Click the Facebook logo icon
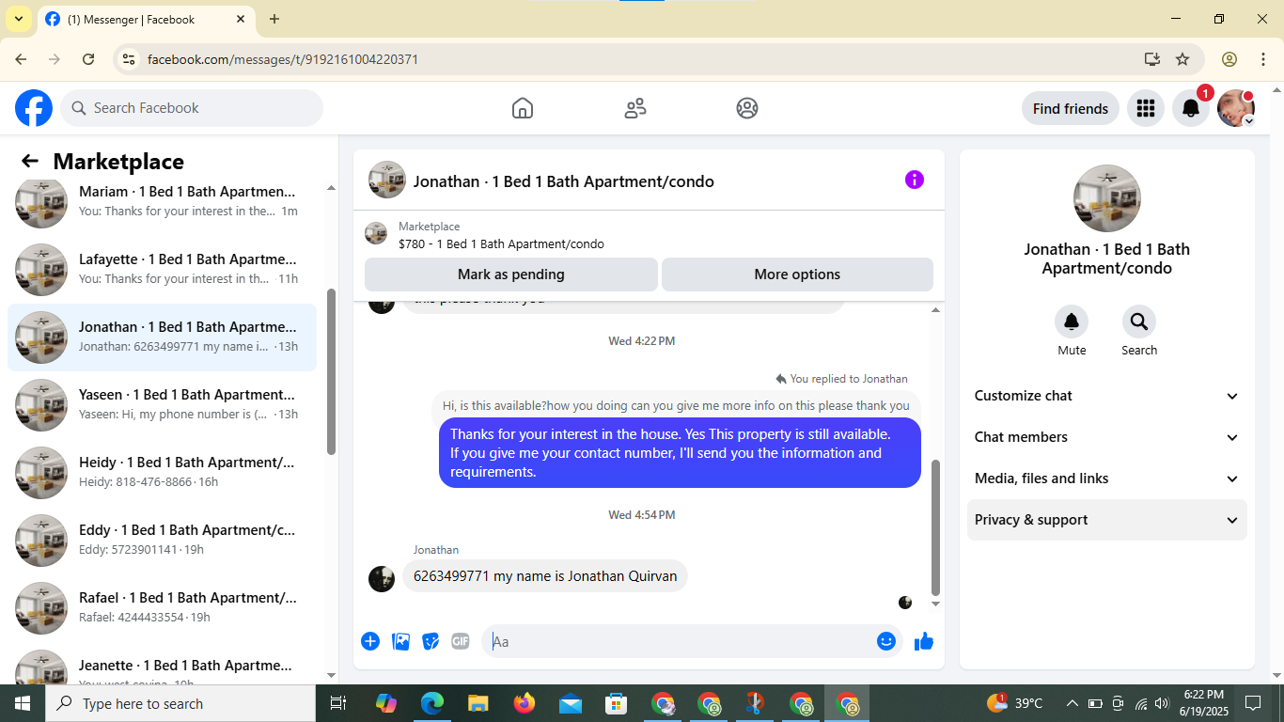The height and width of the screenshot is (722, 1284). click(x=34, y=108)
